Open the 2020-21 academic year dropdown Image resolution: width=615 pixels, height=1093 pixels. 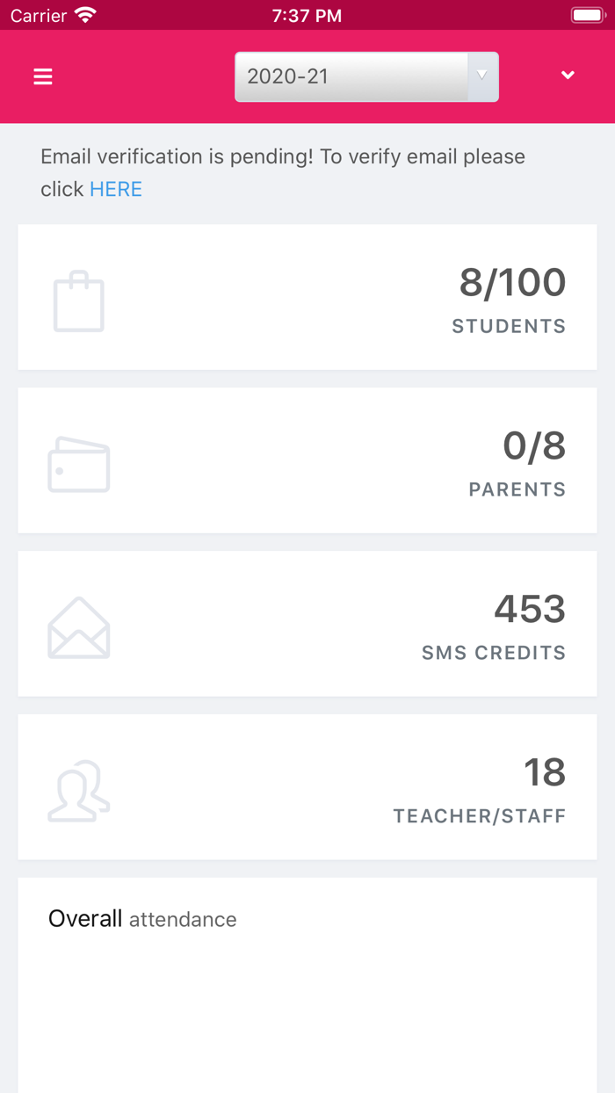click(x=351, y=76)
